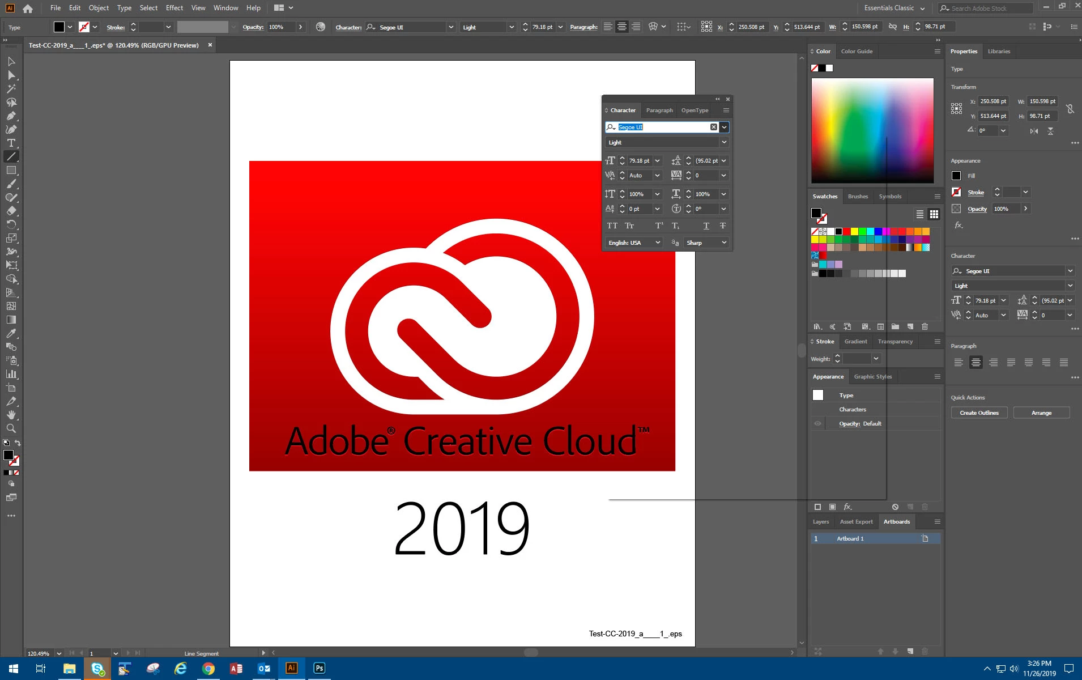Open Essentials Classic workspace dropdown
The width and height of the screenshot is (1082, 680).
click(x=894, y=8)
